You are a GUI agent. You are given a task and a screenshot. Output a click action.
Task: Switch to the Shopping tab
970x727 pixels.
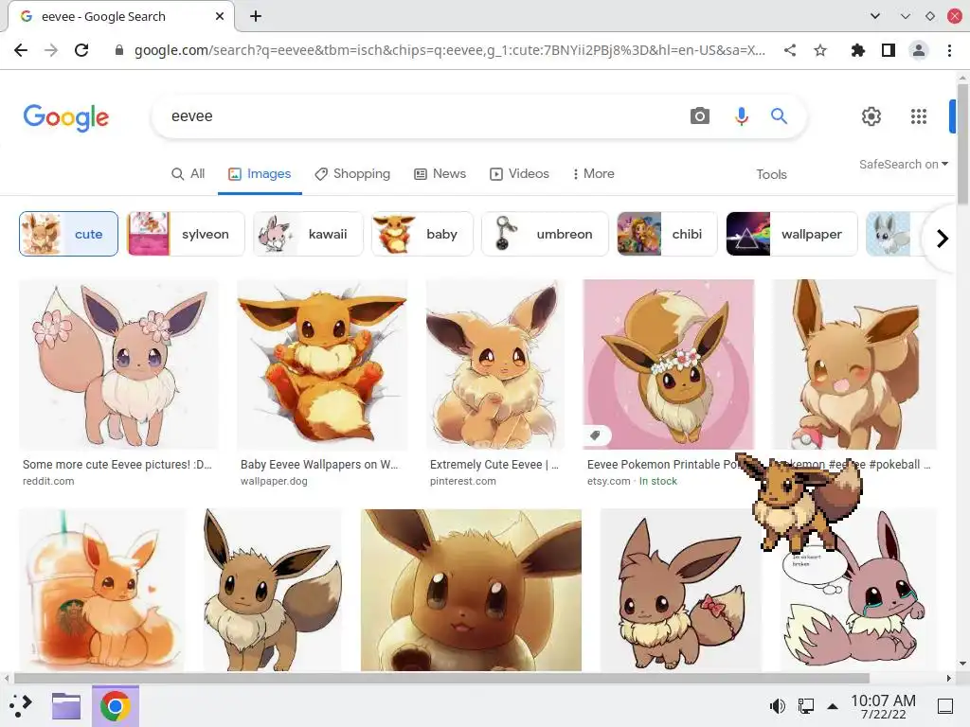(352, 174)
